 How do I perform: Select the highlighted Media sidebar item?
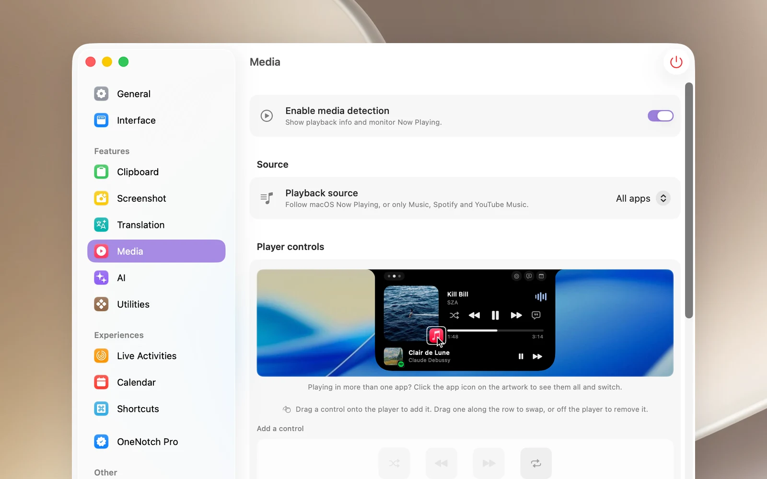tap(156, 251)
